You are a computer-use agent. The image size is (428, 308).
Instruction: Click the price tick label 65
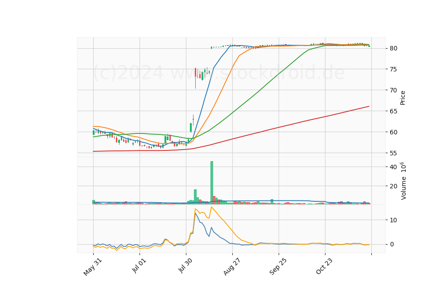point(393,111)
